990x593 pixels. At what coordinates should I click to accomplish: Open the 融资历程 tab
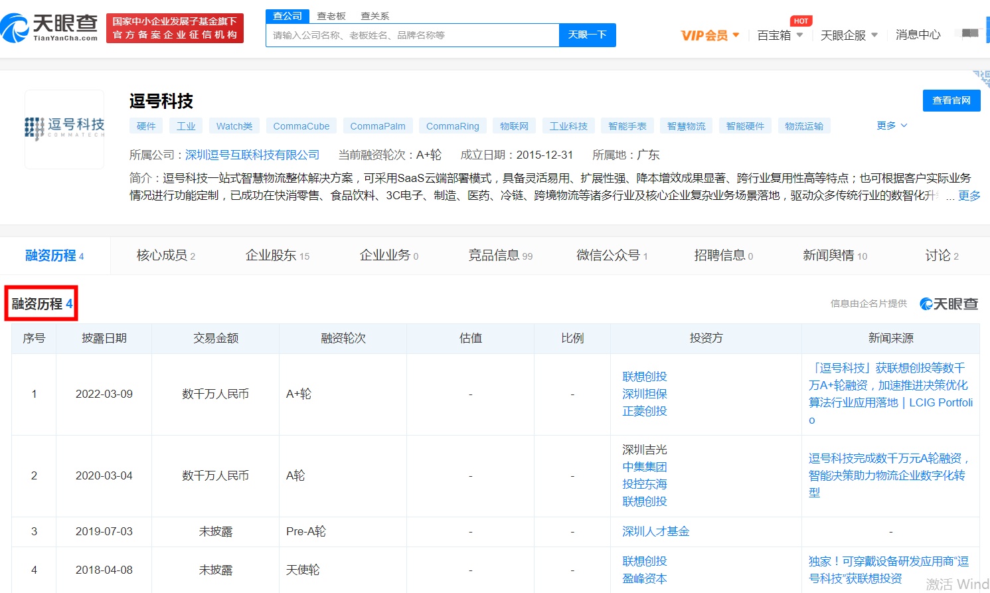[x=54, y=256]
